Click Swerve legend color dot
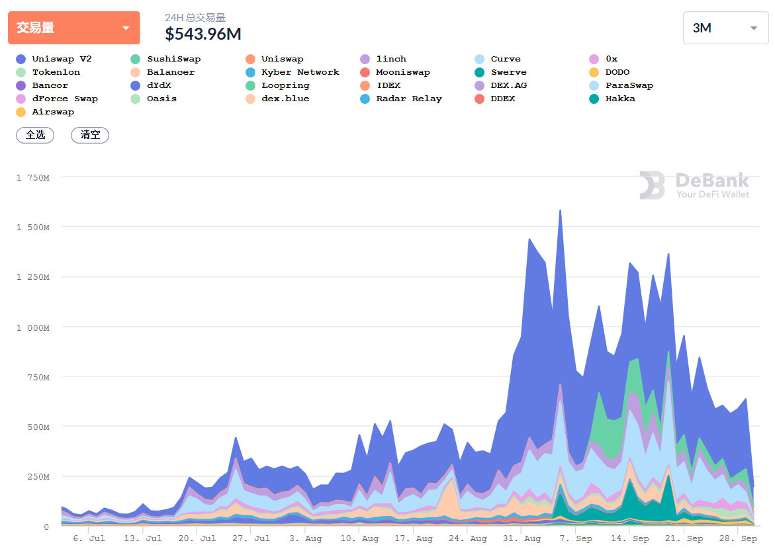Viewport: 775px width, 553px height. (479, 72)
